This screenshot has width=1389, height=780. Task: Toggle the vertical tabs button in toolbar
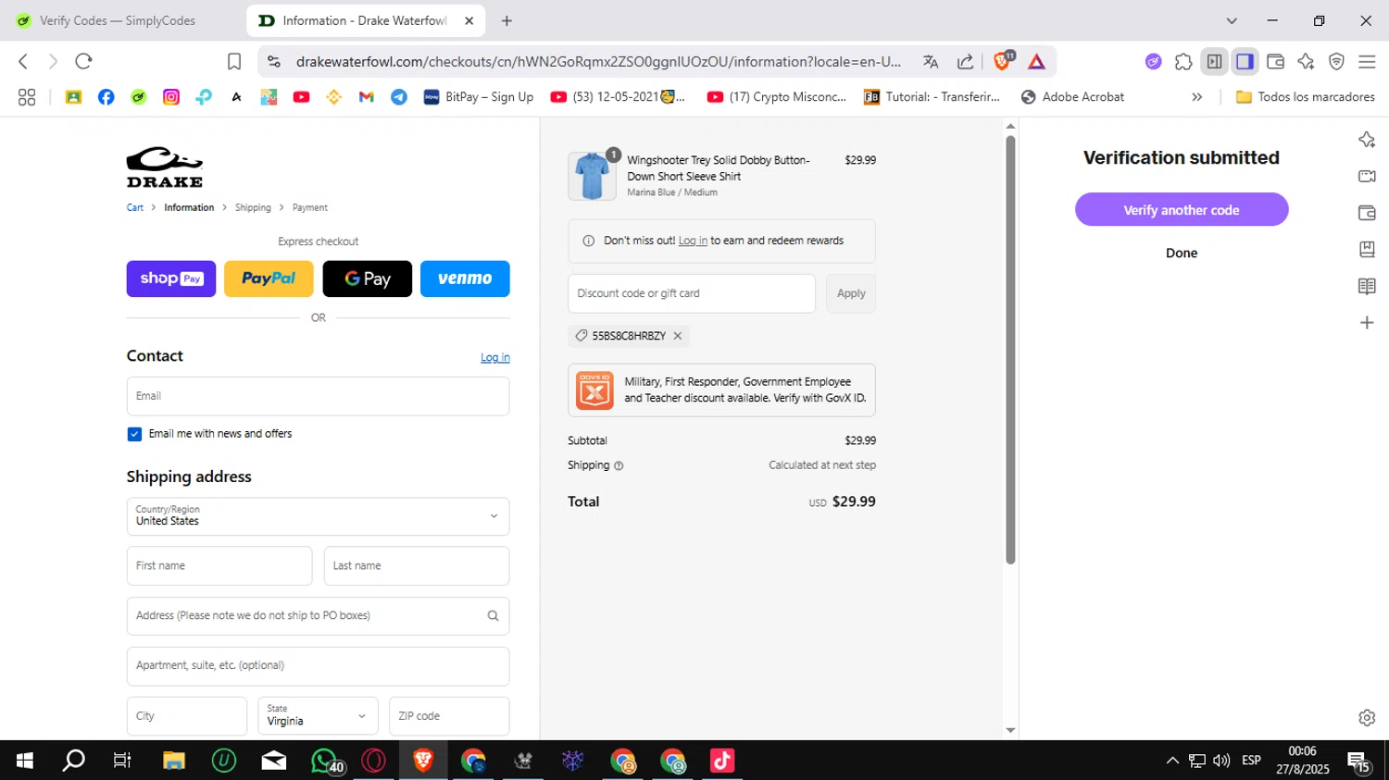1214,62
